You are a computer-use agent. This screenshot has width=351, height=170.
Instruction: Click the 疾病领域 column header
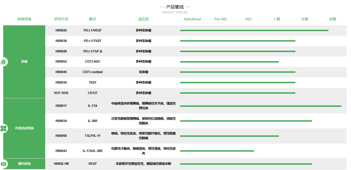tap(25, 19)
